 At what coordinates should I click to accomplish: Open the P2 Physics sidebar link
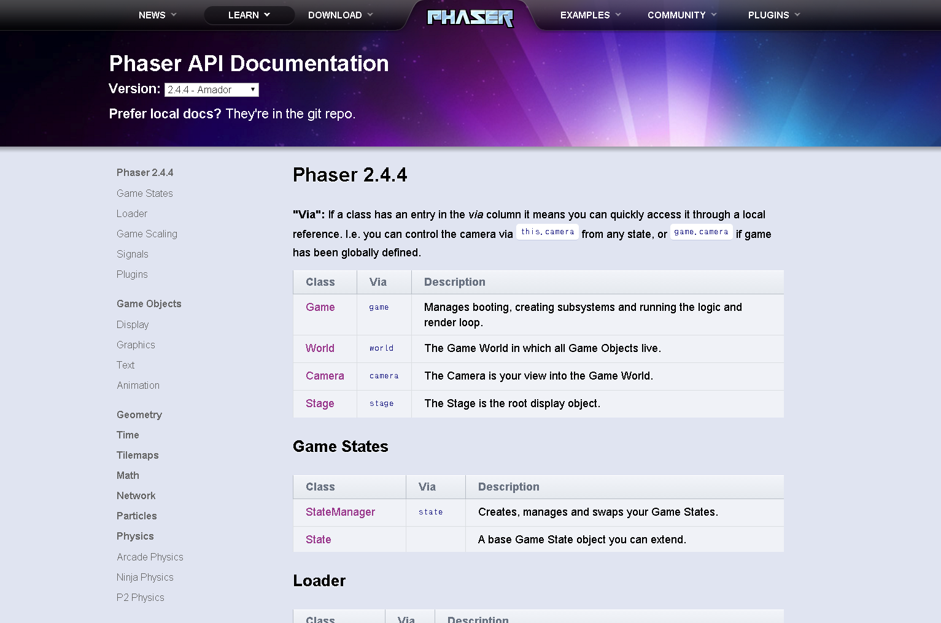(140, 597)
